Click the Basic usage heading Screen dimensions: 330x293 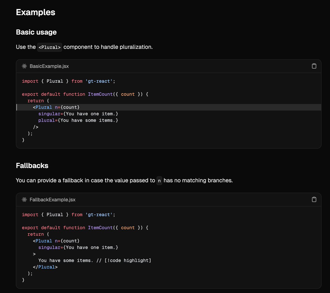pos(36,32)
